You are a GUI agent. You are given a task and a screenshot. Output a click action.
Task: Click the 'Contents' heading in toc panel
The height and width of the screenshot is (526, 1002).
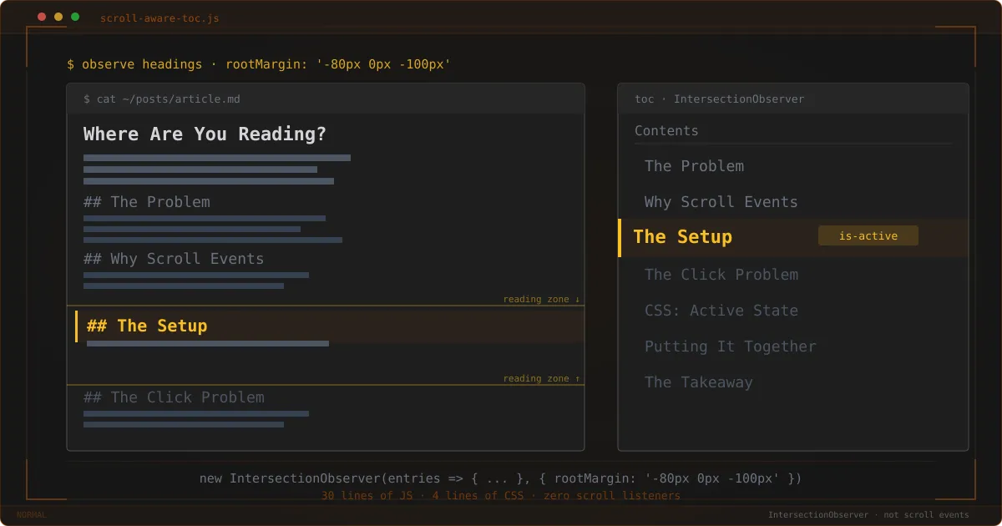coord(666,131)
